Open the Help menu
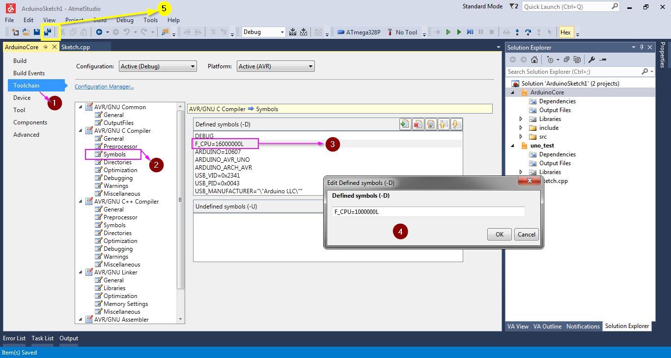The height and width of the screenshot is (358, 671). pyautogui.click(x=173, y=20)
